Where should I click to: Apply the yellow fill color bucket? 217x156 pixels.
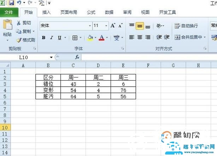90,38
